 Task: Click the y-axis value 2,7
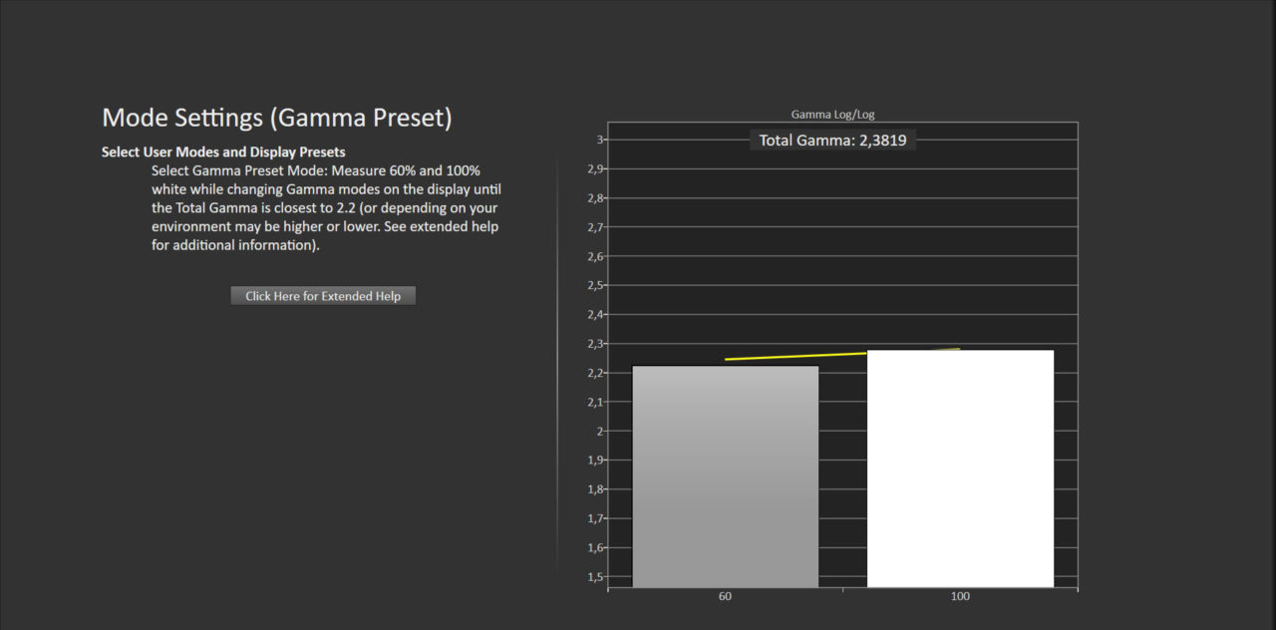point(594,227)
